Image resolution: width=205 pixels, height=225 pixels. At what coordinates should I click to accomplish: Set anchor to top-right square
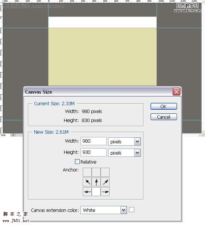point(105,172)
